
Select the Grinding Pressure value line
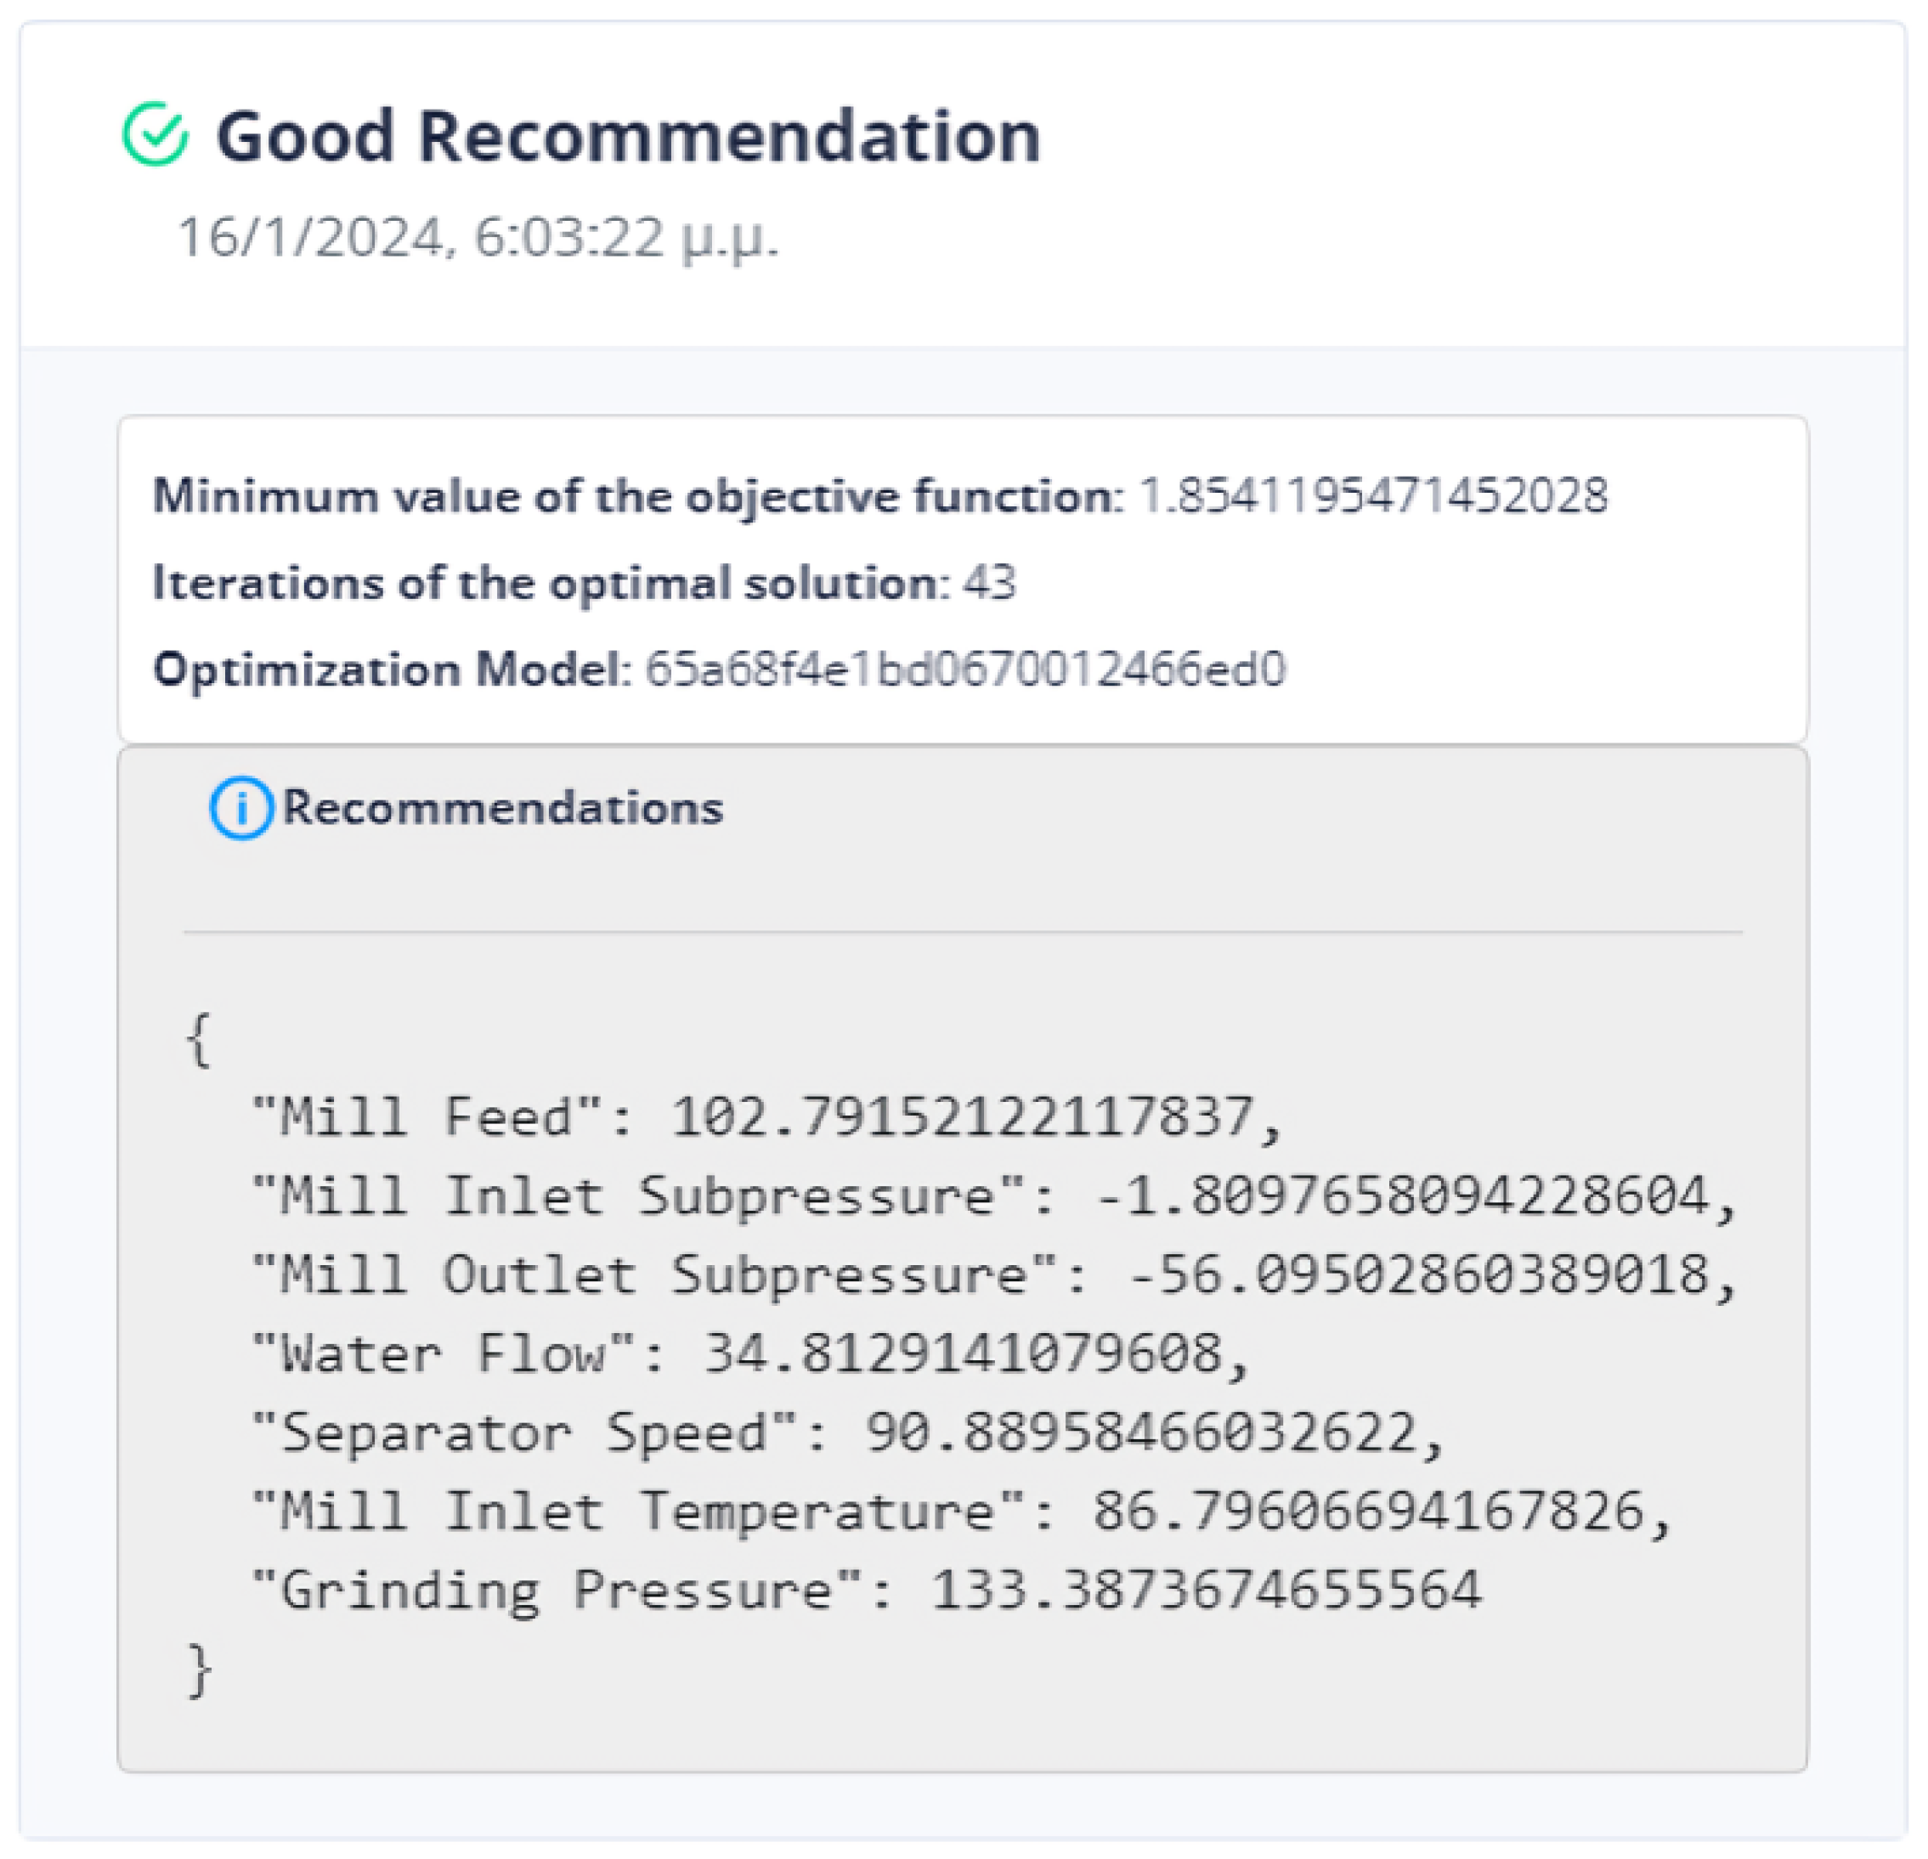pos(866,1591)
